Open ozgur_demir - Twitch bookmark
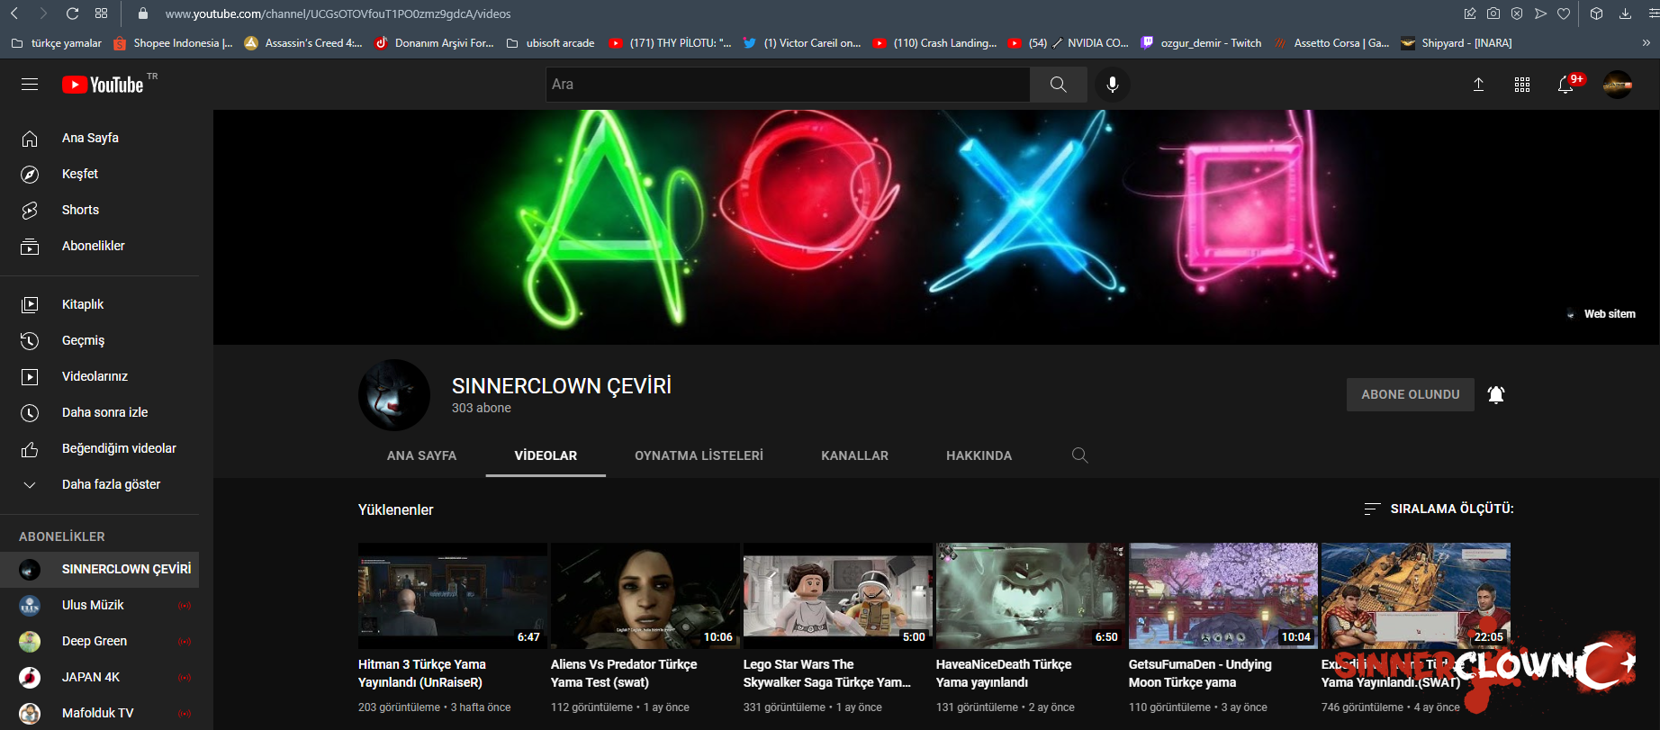Viewport: 1660px width, 730px height. click(1201, 42)
